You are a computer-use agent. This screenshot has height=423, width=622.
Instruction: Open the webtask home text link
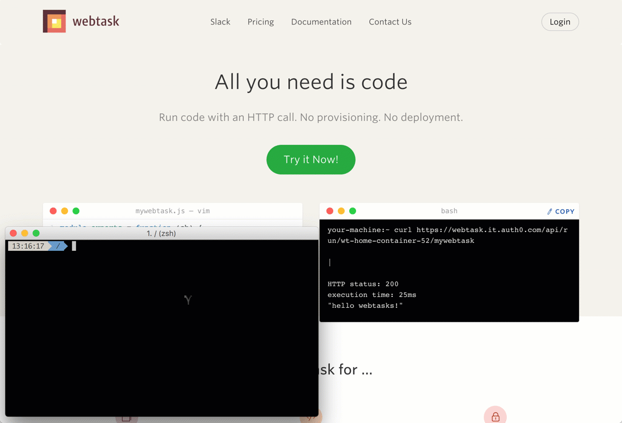(96, 21)
